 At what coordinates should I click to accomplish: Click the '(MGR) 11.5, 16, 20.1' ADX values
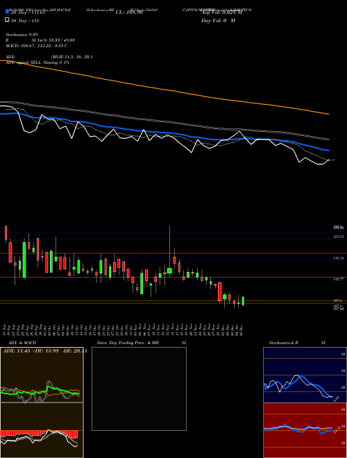pos(72,57)
